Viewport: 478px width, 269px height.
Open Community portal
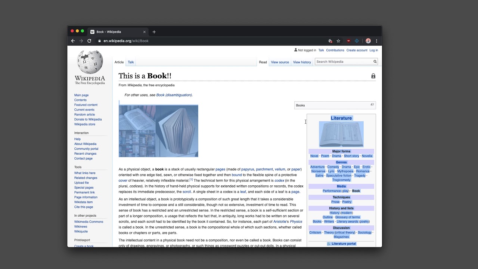coord(86,149)
